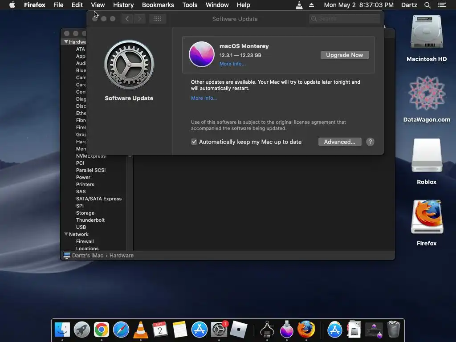Click the help question mark button

pos(370,142)
